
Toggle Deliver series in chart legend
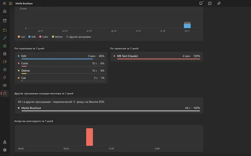tap(58, 37)
